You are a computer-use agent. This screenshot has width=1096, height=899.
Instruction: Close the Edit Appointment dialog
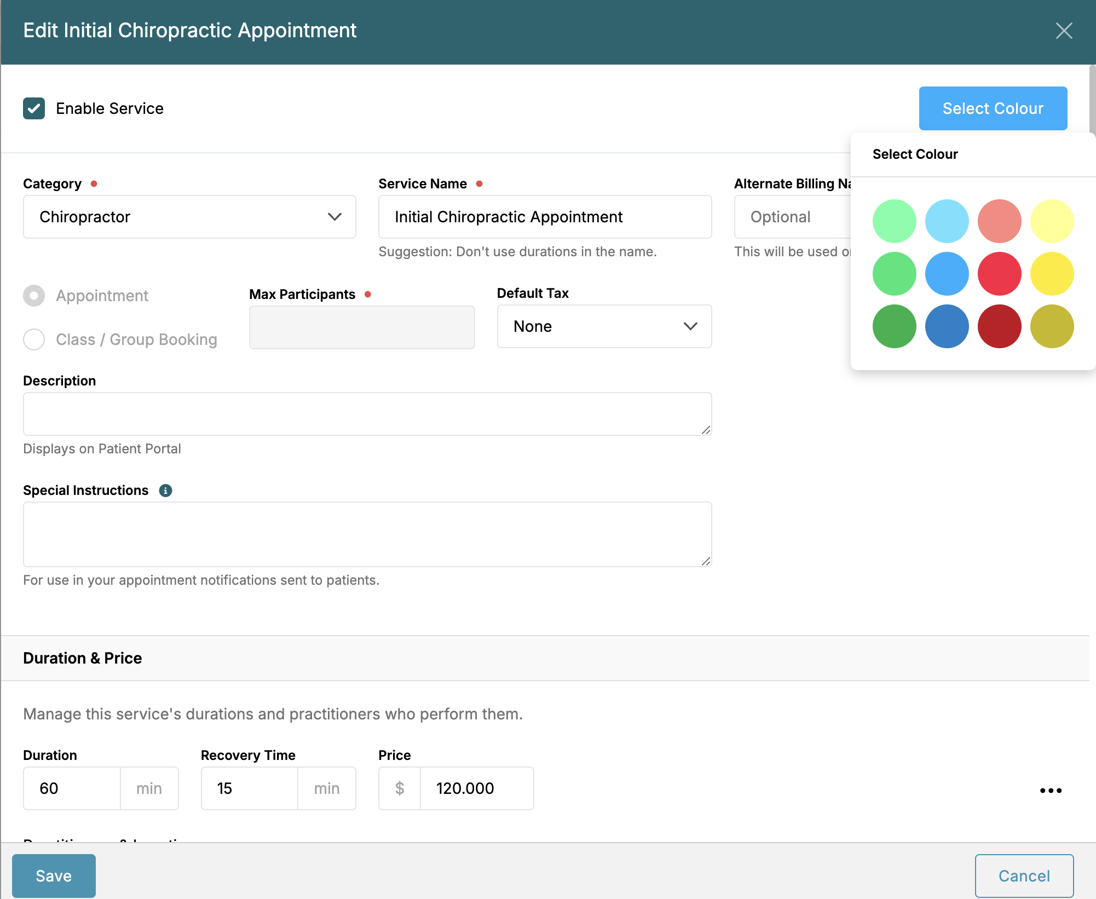pos(1064,31)
